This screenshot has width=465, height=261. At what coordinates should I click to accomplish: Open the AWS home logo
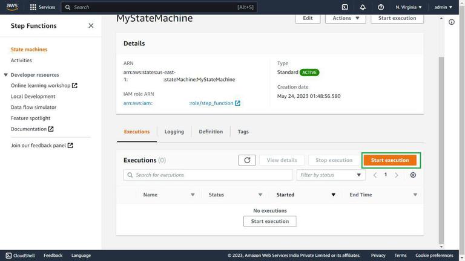pos(12,7)
